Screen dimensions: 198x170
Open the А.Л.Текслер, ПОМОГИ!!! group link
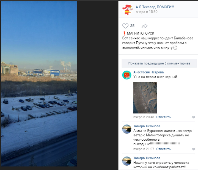click(x=155, y=7)
